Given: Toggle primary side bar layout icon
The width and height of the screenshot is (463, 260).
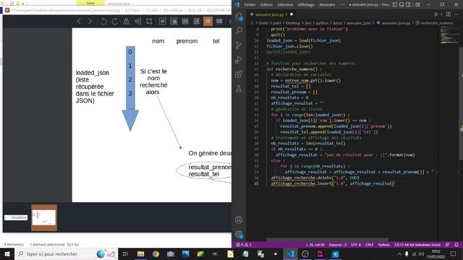Looking at the screenshot, I should pyautogui.click(x=395, y=4).
